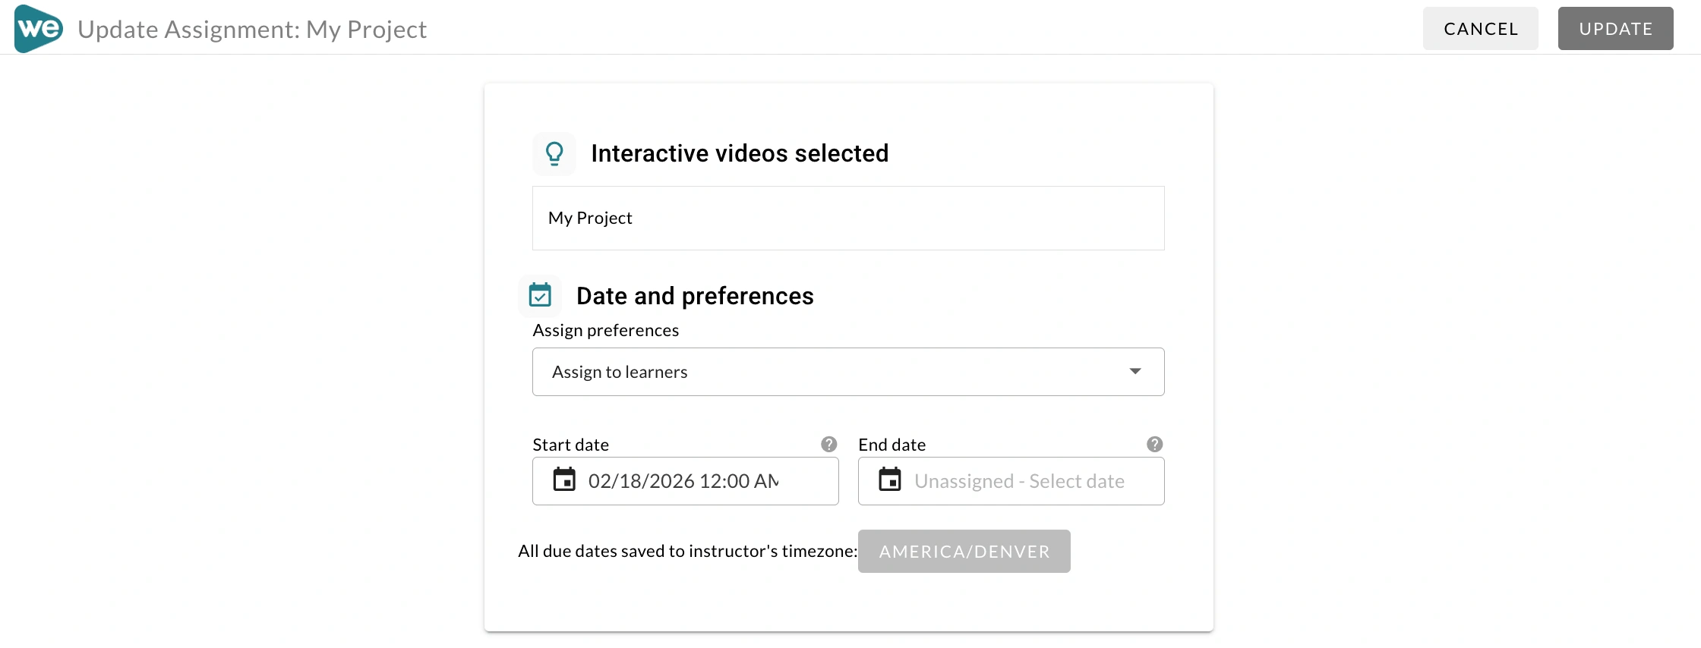This screenshot has height=648, width=1701.
Task: Cancel the assignment update
Action: [x=1481, y=29]
